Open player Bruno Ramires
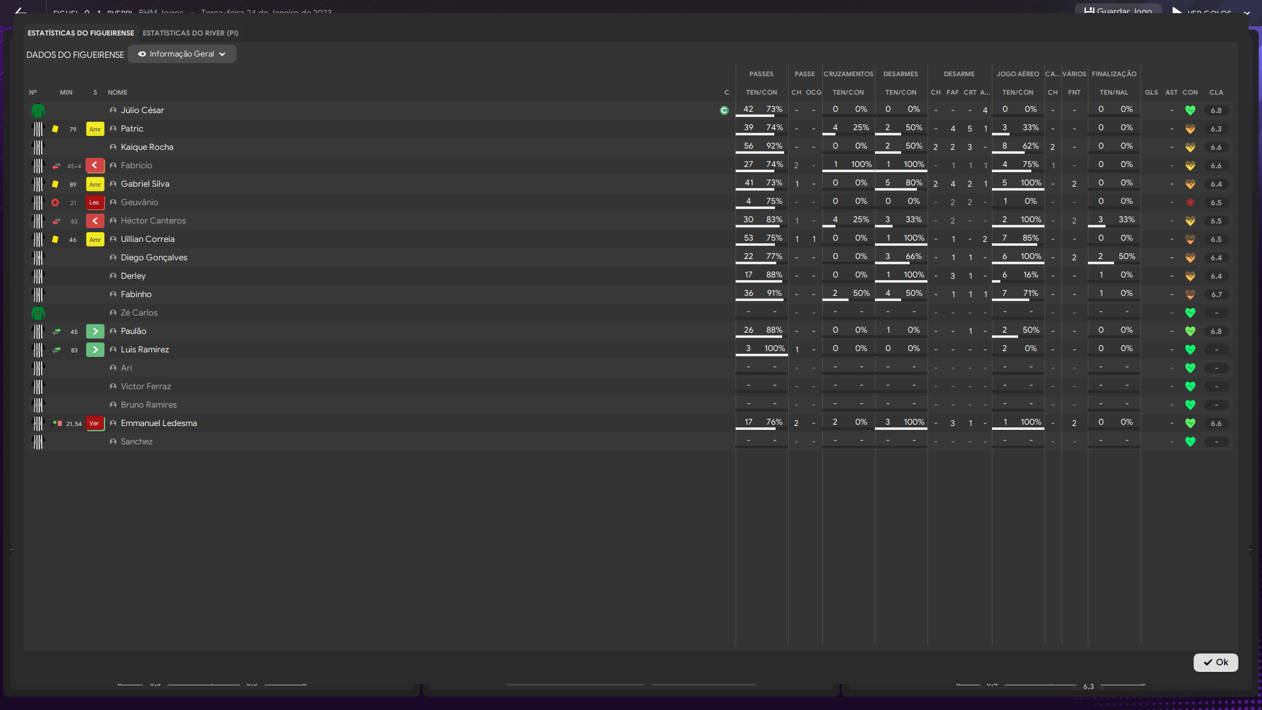Screen dimensions: 1262x710 point(149,405)
